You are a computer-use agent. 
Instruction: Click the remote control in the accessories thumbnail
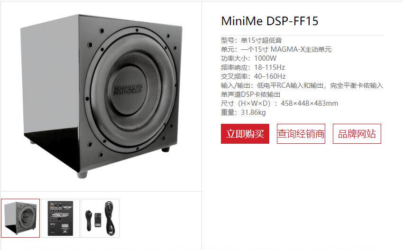[x=98, y=220]
